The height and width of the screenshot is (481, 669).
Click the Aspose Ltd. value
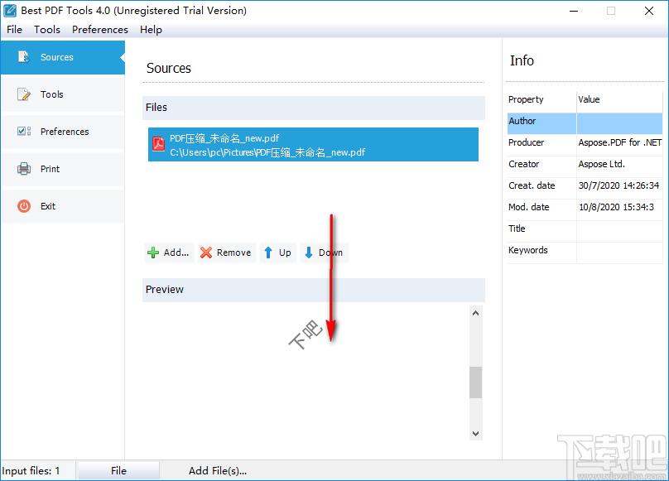[x=602, y=164]
